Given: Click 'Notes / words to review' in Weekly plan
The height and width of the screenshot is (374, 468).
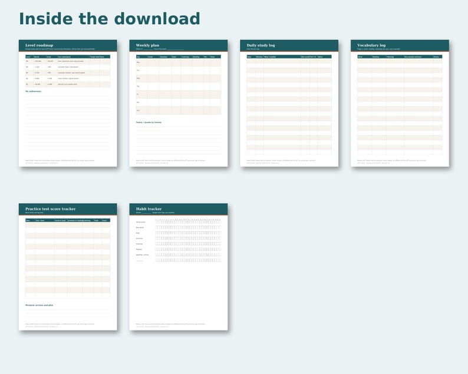Looking at the screenshot, I should pos(149,123).
